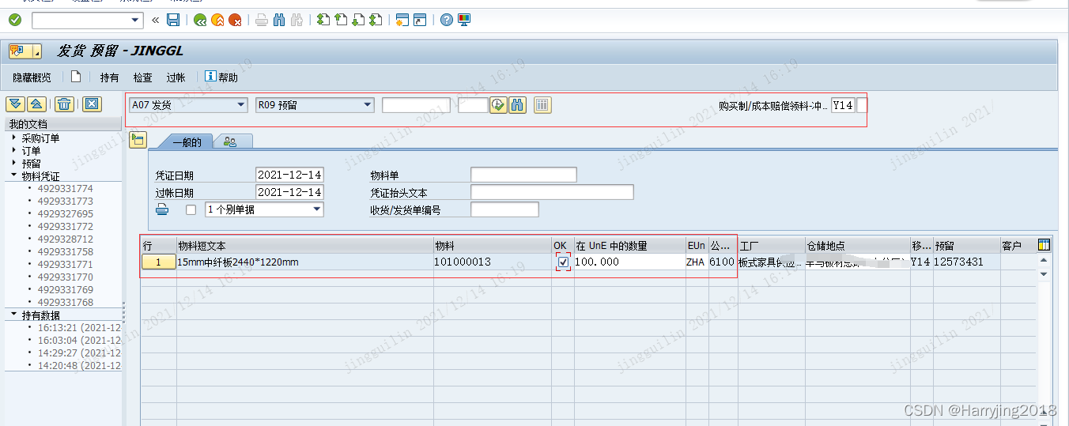Click the 过帐 button
The width and height of the screenshot is (1069, 426).
(x=176, y=77)
